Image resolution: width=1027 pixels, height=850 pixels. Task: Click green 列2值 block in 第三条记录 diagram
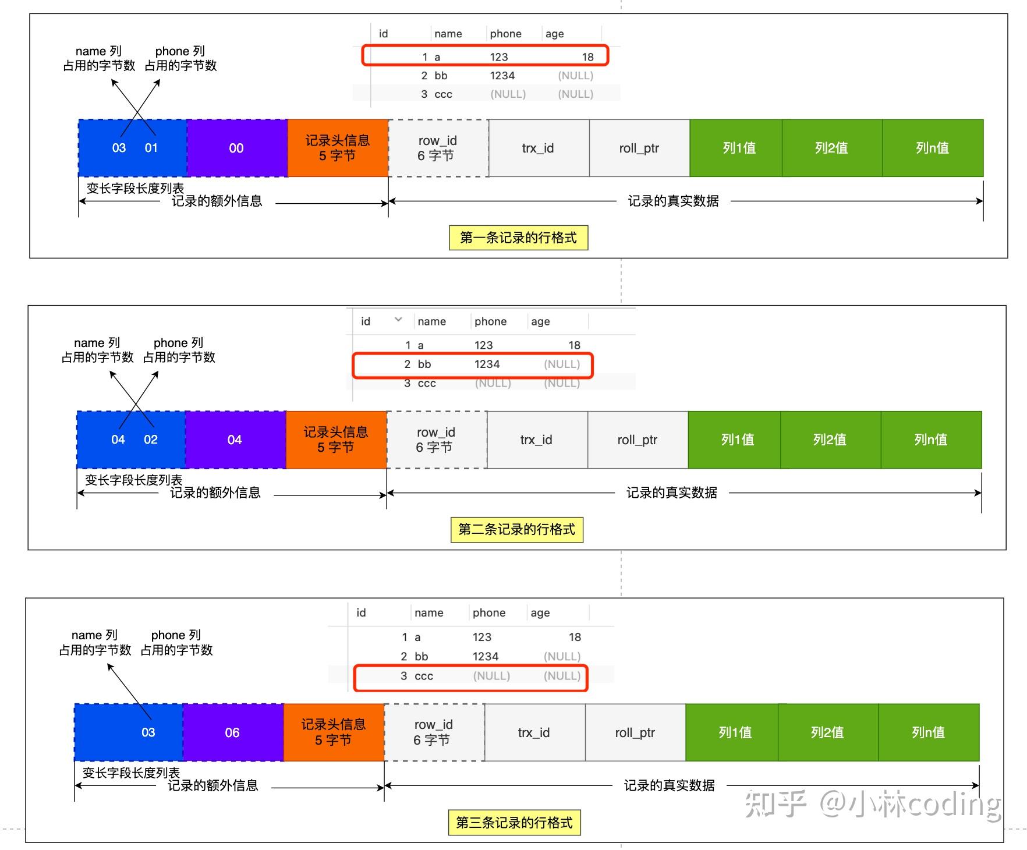point(828,732)
